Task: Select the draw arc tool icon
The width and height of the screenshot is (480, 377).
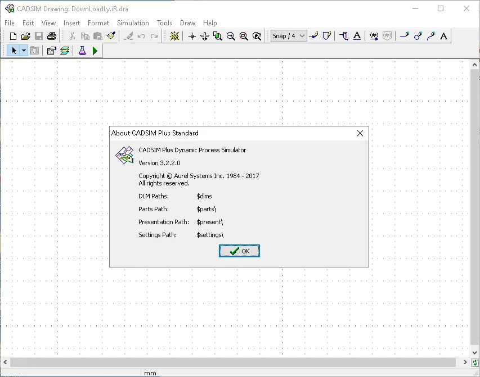Action: point(430,36)
